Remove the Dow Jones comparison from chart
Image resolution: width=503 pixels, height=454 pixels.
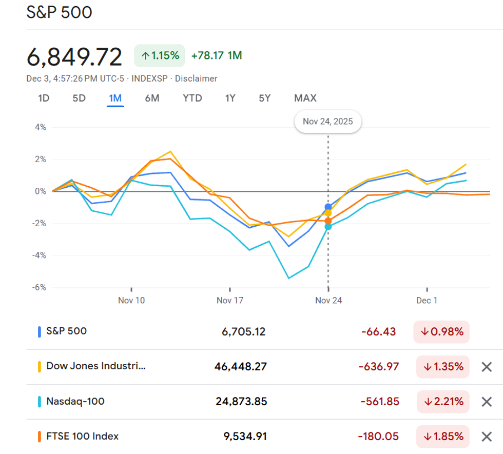point(488,366)
